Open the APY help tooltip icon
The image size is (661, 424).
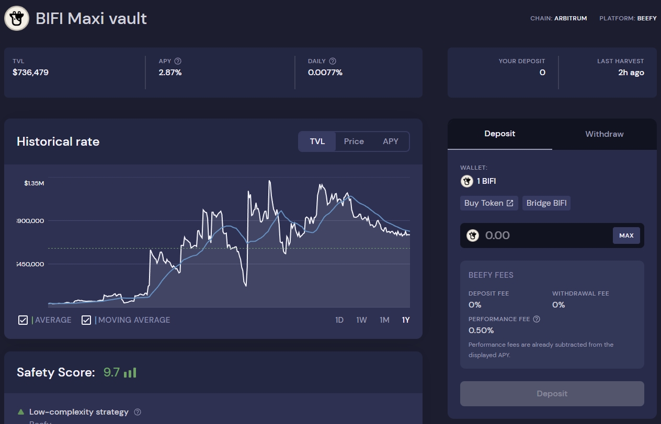click(x=177, y=61)
